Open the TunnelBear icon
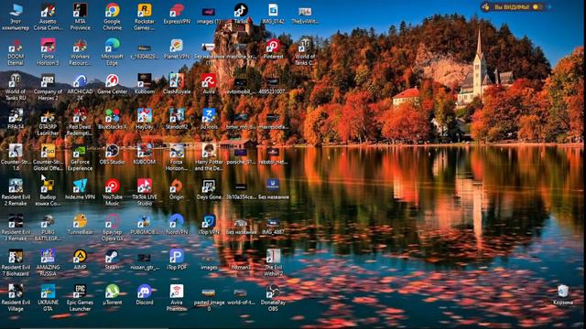Image resolution: width=586 pixels, height=329 pixels. 80,225
